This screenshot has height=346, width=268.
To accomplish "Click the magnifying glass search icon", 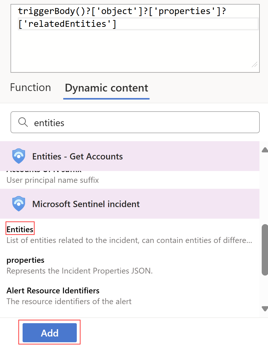I will (23, 122).
